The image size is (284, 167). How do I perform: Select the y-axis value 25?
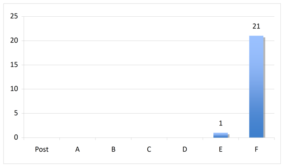[x=14, y=16]
